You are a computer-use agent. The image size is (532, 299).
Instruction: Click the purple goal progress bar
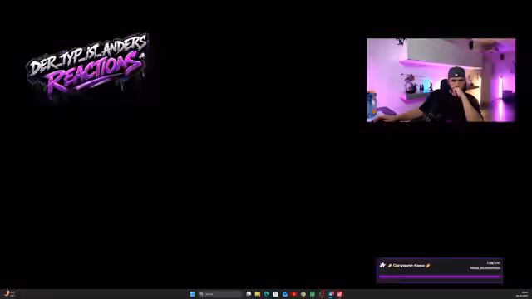point(440,277)
